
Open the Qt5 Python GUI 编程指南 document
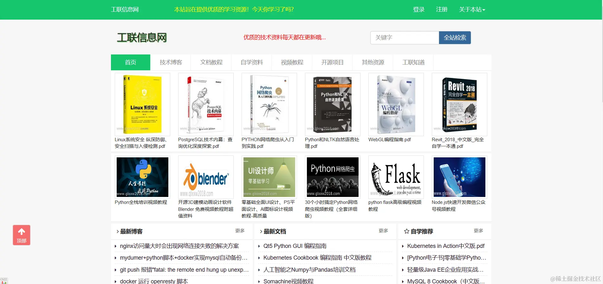pos(295,246)
